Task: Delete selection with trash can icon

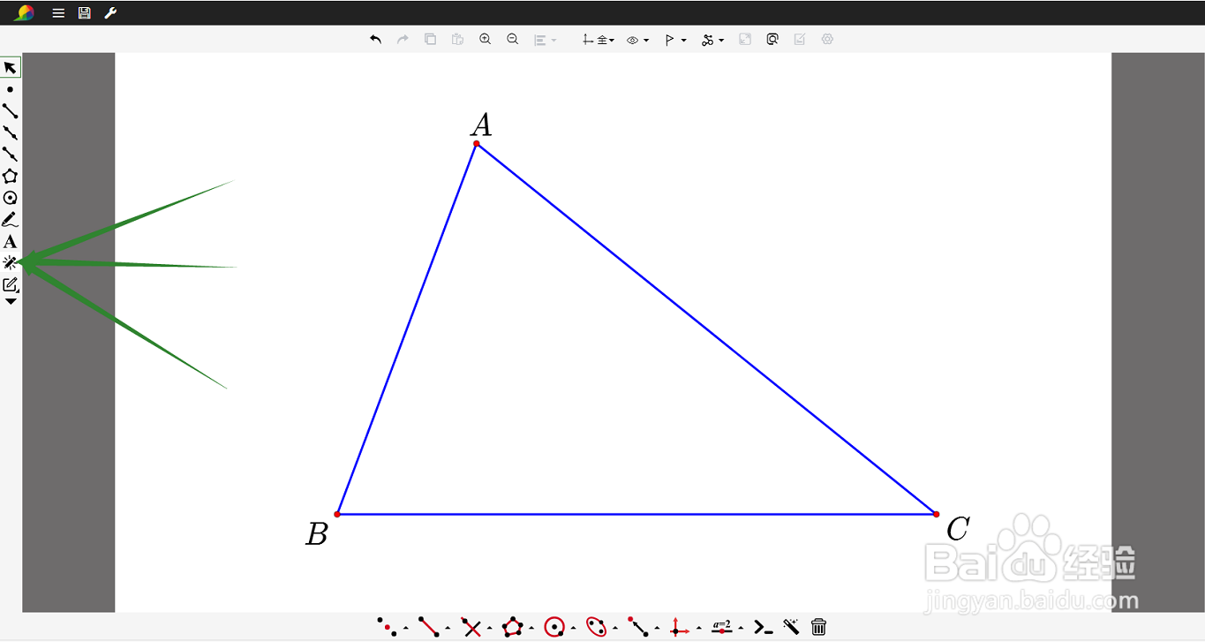Action: point(818,627)
